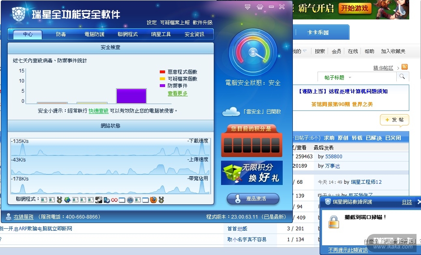The image size is (421, 255).
Task: Click the deer-head icon beside the globe icon
Action: tap(59, 200)
